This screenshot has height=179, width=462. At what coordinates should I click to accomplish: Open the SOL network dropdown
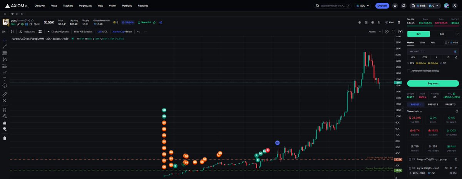click(x=362, y=6)
